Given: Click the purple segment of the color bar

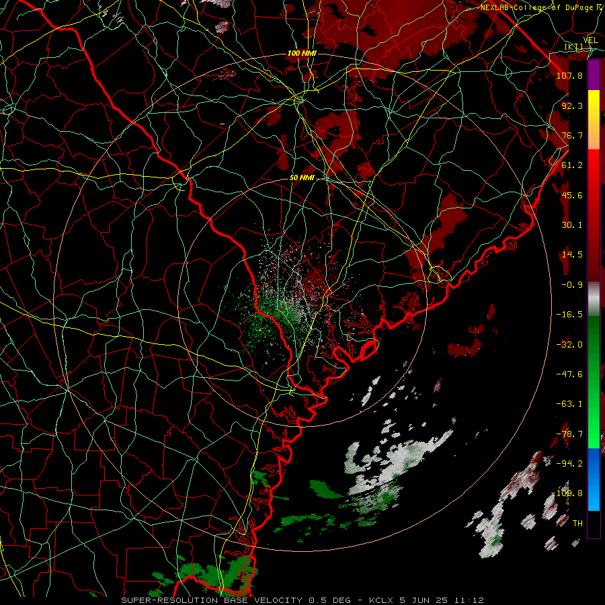Looking at the screenshot, I should [594, 75].
